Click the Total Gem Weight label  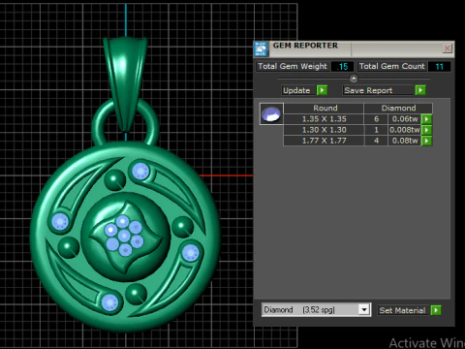pos(293,66)
